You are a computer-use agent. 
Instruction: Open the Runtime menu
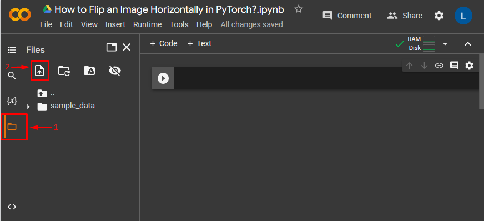[x=147, y=24]
